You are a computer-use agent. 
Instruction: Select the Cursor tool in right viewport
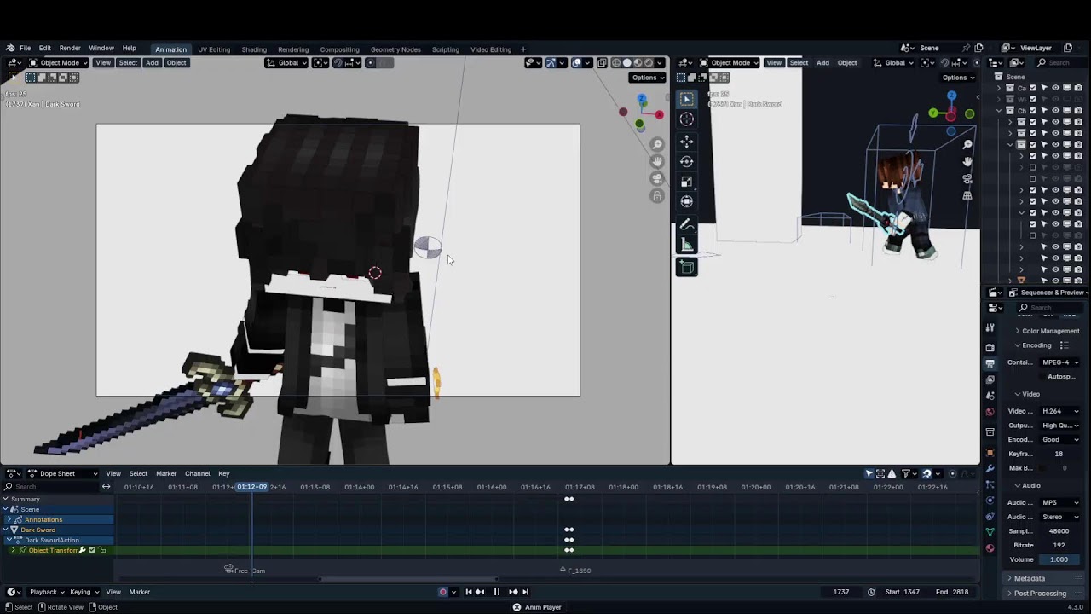point(687,119)
